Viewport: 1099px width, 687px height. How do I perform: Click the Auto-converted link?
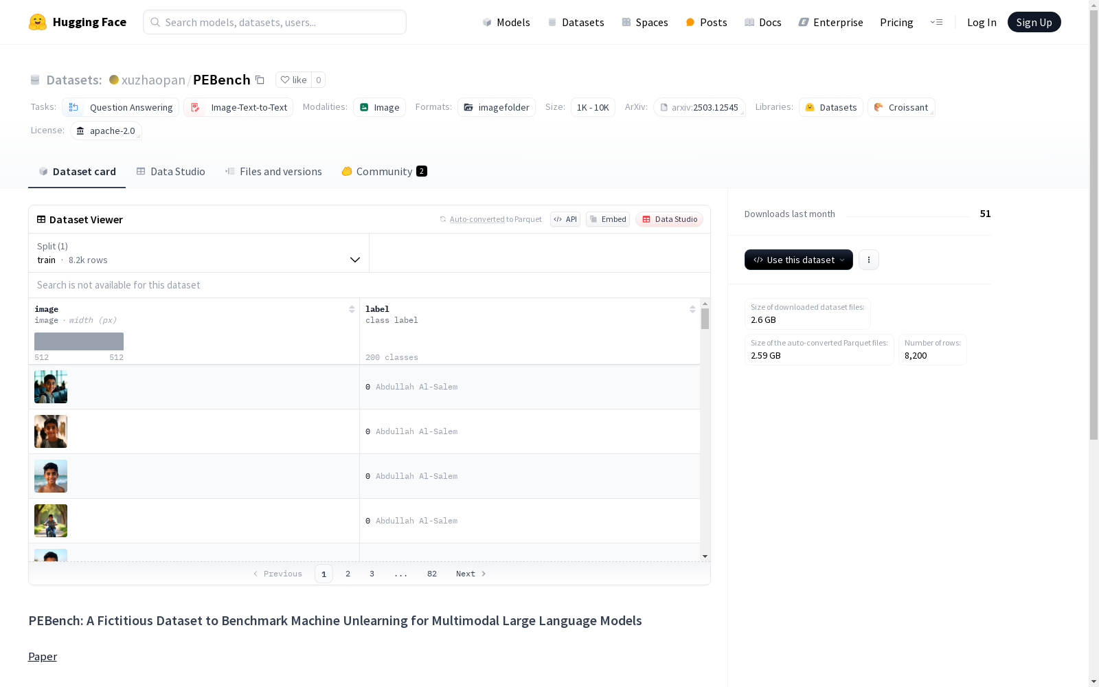click(477, 219)
